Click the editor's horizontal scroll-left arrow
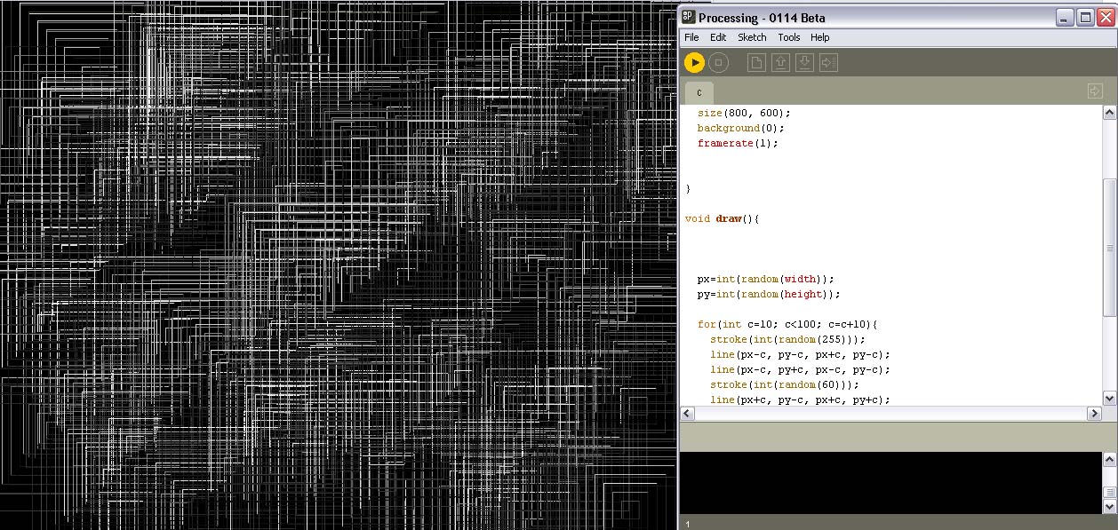Screen dimensions: 1118x530 point(687,413)
